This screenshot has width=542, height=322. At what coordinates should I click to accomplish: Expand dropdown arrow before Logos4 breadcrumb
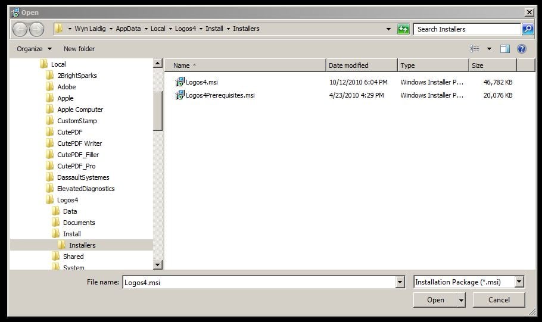(170, 29)
